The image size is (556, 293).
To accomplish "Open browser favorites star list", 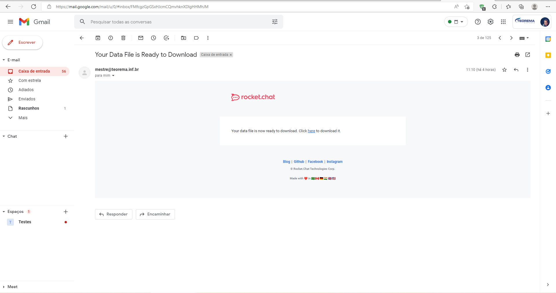I will point(509,7).
